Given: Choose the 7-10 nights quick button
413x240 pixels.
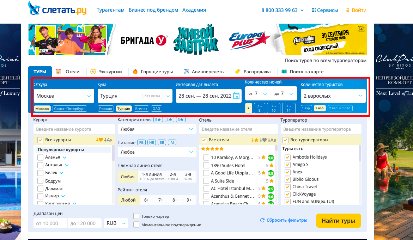Looking at the screenshot, I should pos(274,109).
